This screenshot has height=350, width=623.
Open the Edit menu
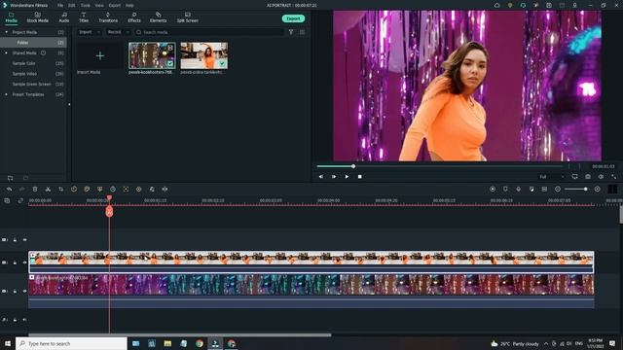(x=71, y=6)
